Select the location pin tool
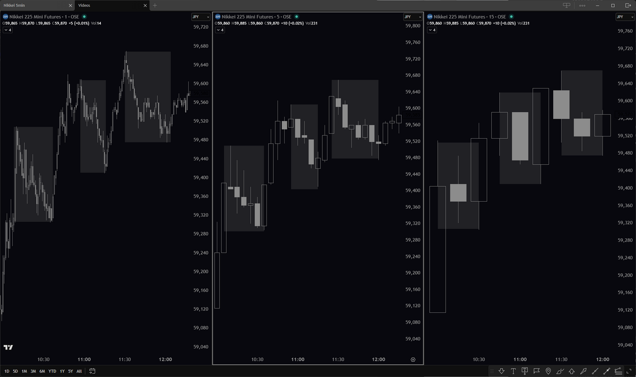 pyautogui.click(x=548, y=371)
